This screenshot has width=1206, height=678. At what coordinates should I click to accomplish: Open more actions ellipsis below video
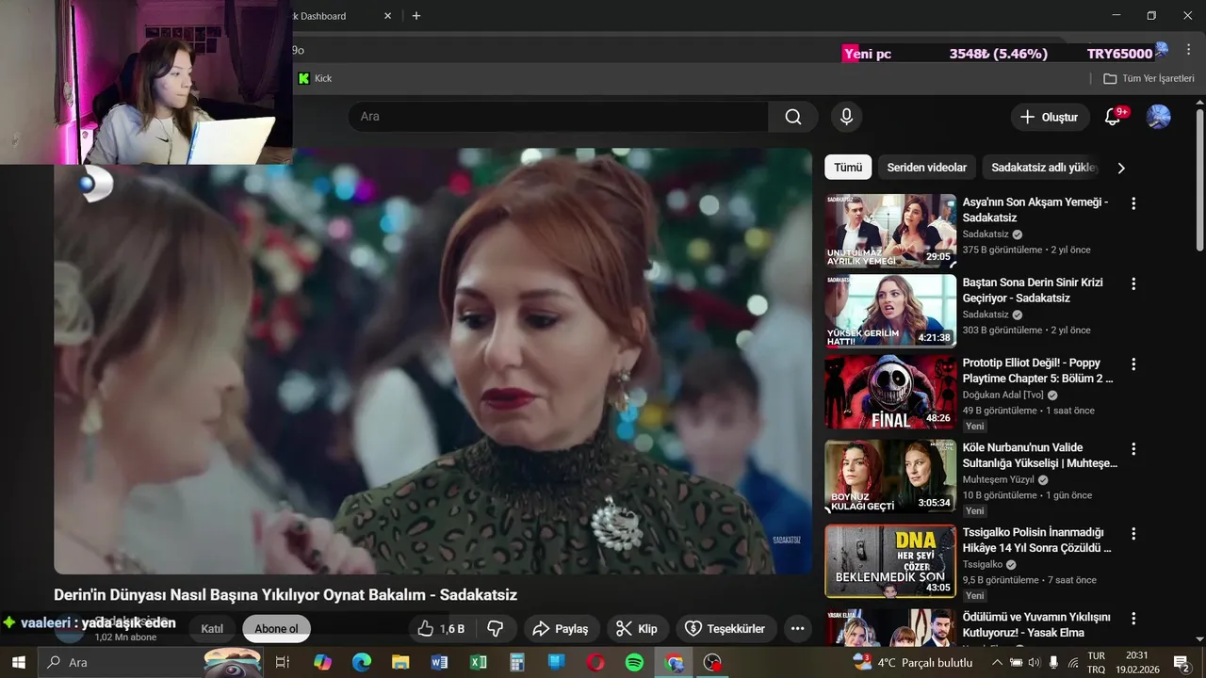[797, 629]
